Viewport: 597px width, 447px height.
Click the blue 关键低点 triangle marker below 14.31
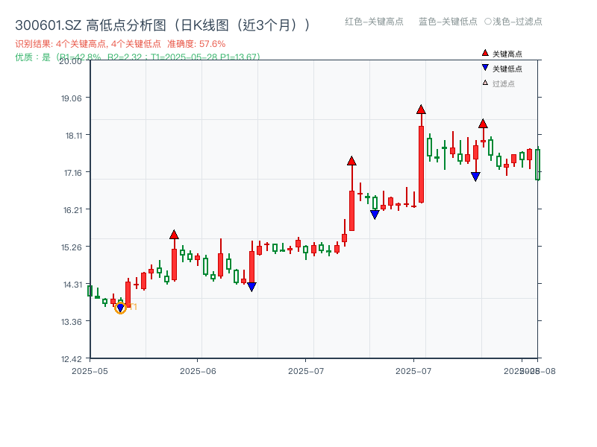point(251,286)
